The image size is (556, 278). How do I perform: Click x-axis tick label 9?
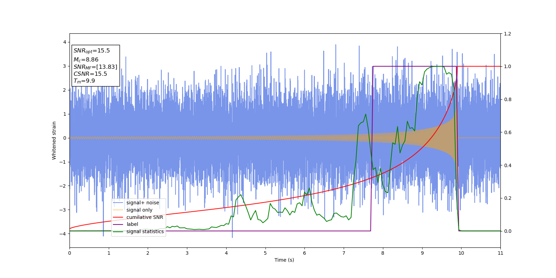422,253
